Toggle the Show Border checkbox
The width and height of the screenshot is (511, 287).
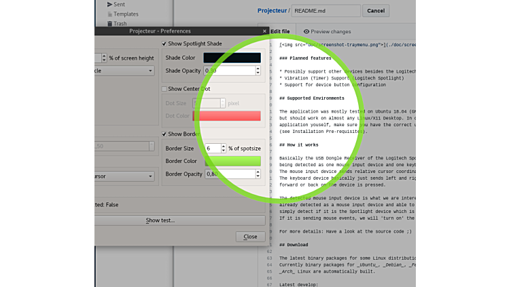coord(164,134)
